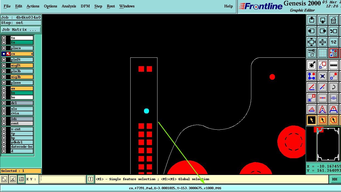
Task: Select the single-arrow selection pointer tool
Action: pos(312,120)
